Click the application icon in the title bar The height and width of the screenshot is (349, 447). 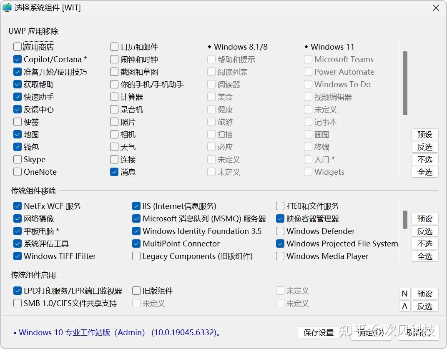pos(7,8)
